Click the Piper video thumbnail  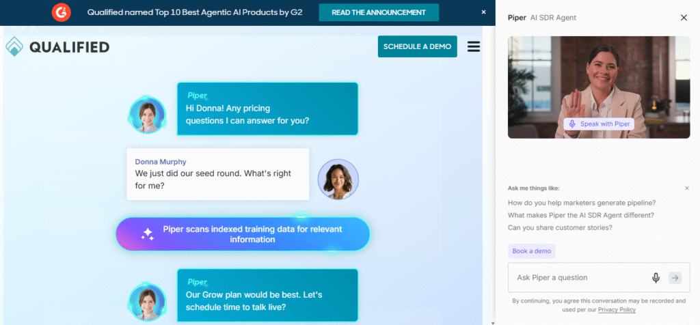(598, 75)
